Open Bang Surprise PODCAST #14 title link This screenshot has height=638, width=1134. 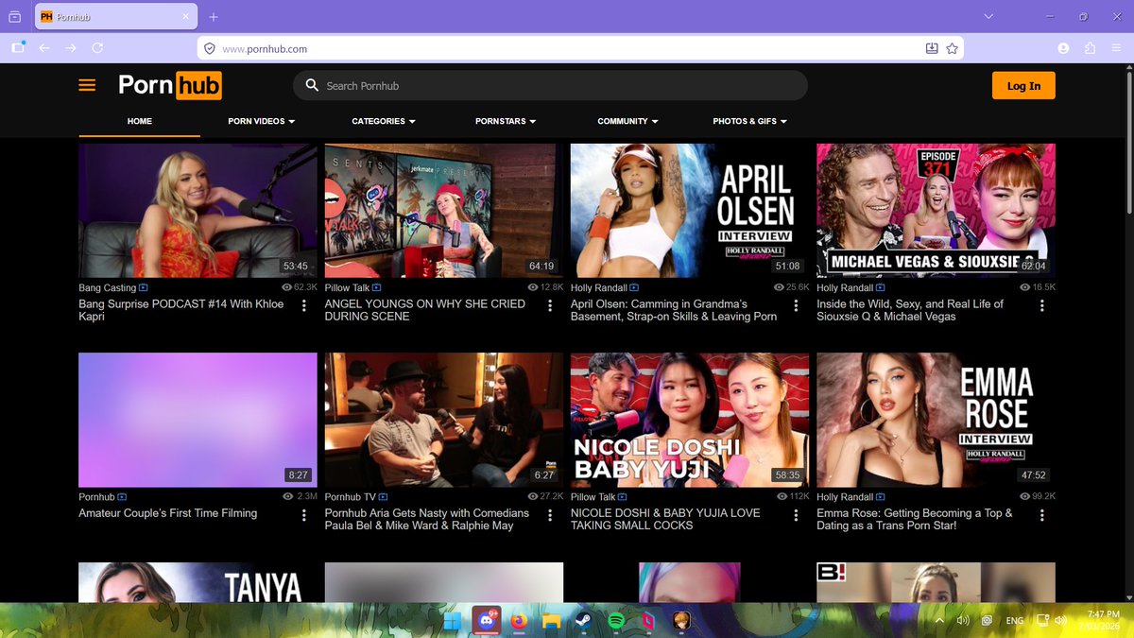pos(180,310)
